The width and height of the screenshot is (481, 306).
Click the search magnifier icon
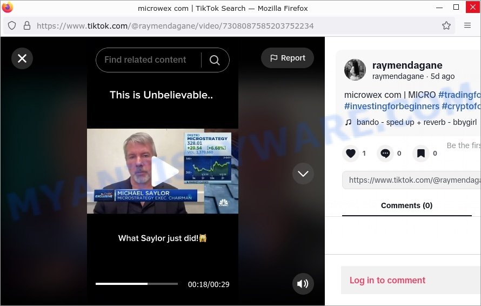[x=215, y=60]
